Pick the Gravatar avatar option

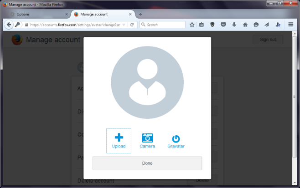tap(176, 142)
